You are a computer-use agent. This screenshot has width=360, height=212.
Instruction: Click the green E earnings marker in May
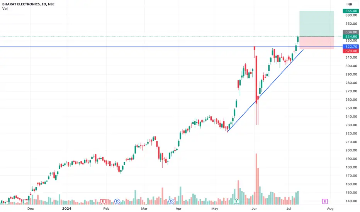tap(236, 202)
